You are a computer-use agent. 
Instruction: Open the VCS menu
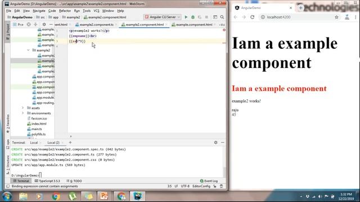[96, 11]
